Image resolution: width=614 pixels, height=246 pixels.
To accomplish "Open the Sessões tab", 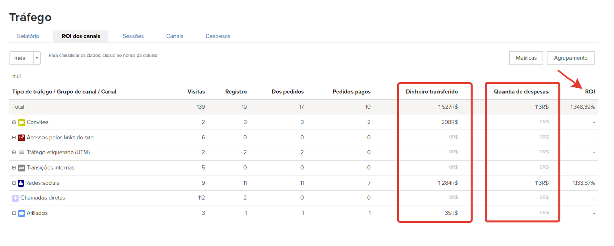I will pos(133,36).
